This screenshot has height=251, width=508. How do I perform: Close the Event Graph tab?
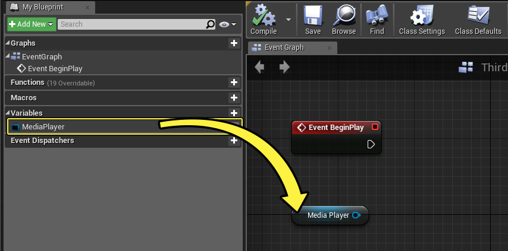330,48
